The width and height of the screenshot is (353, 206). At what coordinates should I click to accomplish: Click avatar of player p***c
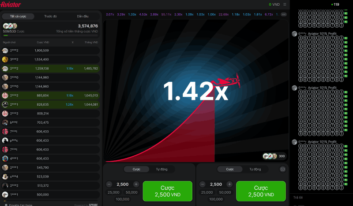5,140
